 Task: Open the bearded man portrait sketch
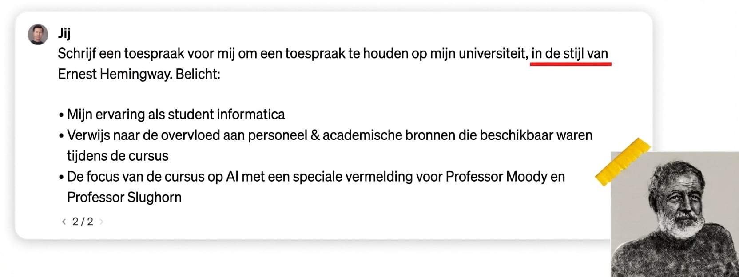675,215
